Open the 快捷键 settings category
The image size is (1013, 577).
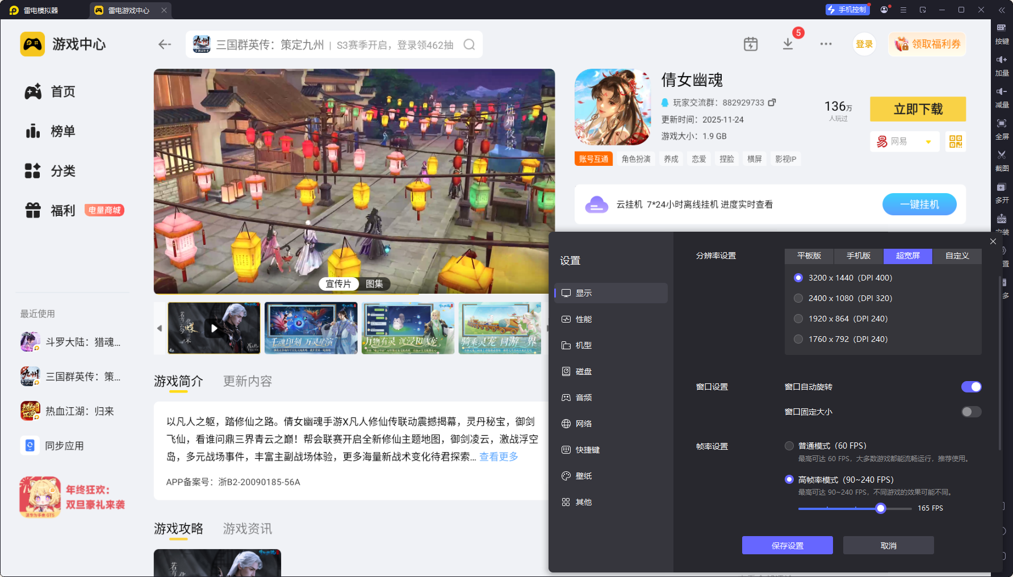click(x=611, y=450)
